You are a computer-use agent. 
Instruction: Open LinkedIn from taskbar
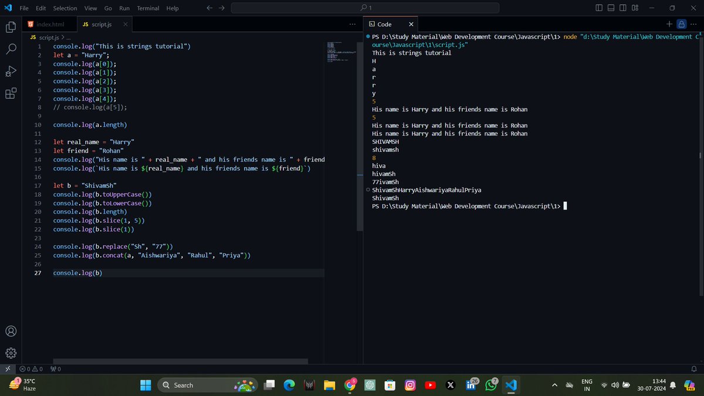[x=471, y=385]
